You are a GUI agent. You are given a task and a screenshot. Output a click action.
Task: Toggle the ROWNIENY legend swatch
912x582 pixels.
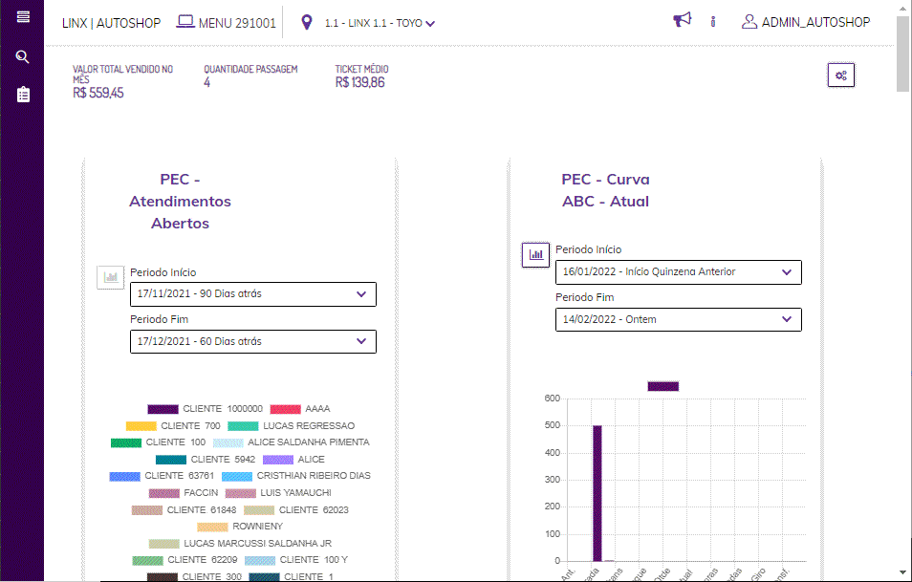click(213, 527)
